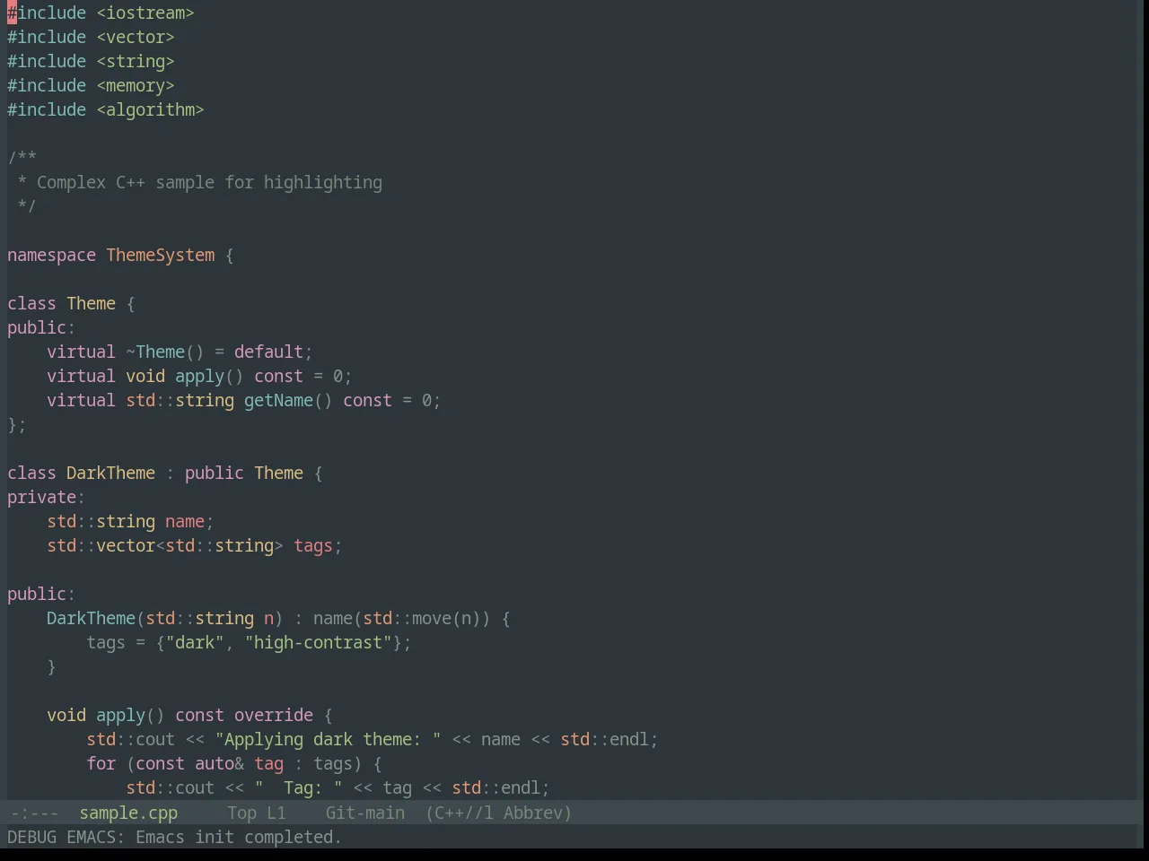Click 'DarkTheme' in the class DarkTheme declaration
The height and width of the screenshot is (861, 1149).
coord(110,474)
